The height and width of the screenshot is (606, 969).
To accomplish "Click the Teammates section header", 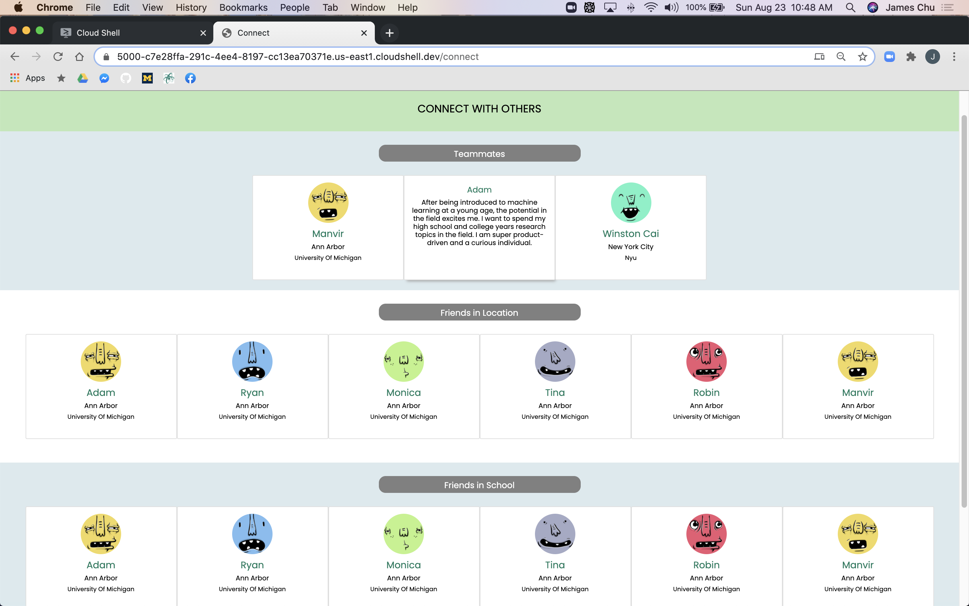I will 479,154.
